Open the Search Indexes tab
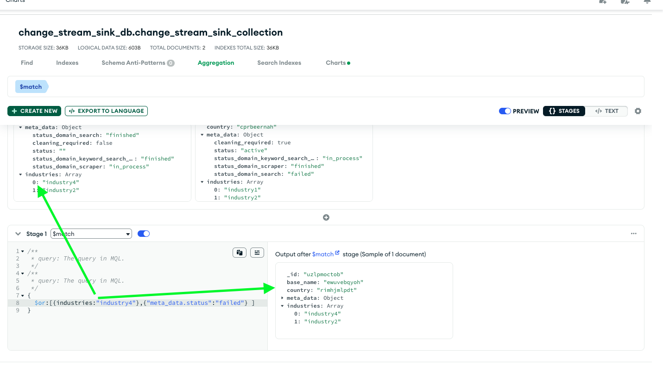Viewport: 663px width, 365px height. (x=279, y=63)
